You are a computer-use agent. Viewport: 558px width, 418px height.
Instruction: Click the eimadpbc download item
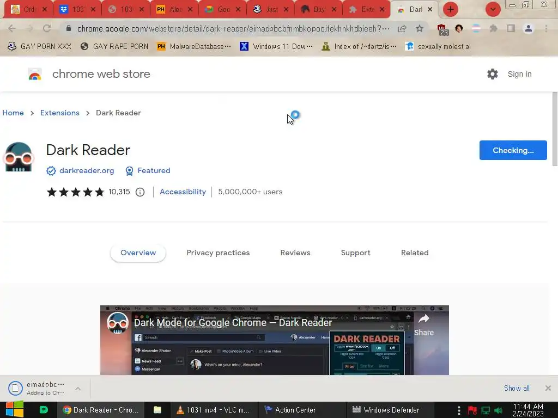[39, 388]
